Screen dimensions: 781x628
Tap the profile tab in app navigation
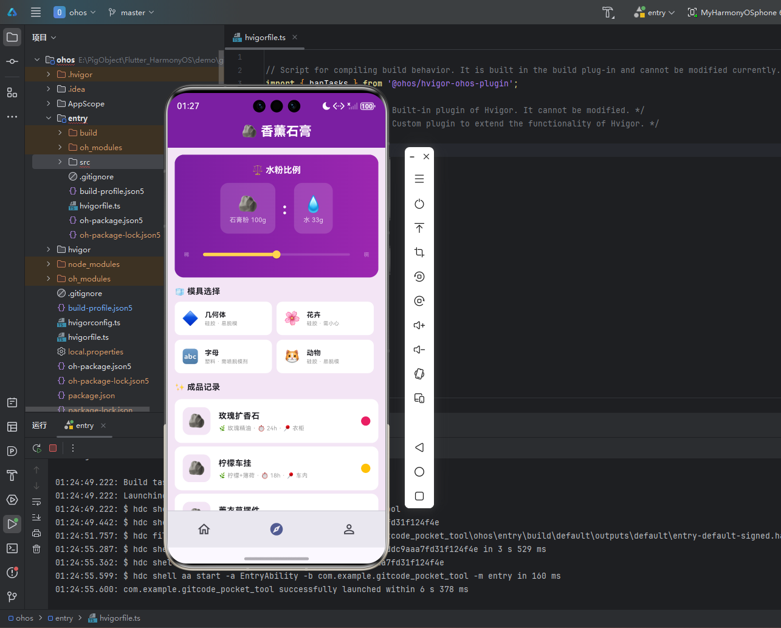coord(349,530)
